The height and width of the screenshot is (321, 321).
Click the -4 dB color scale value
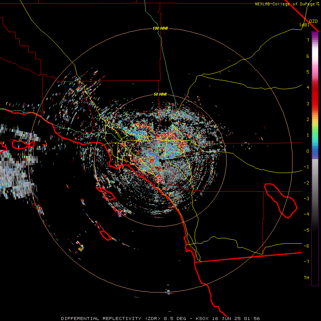pos(306,214)
